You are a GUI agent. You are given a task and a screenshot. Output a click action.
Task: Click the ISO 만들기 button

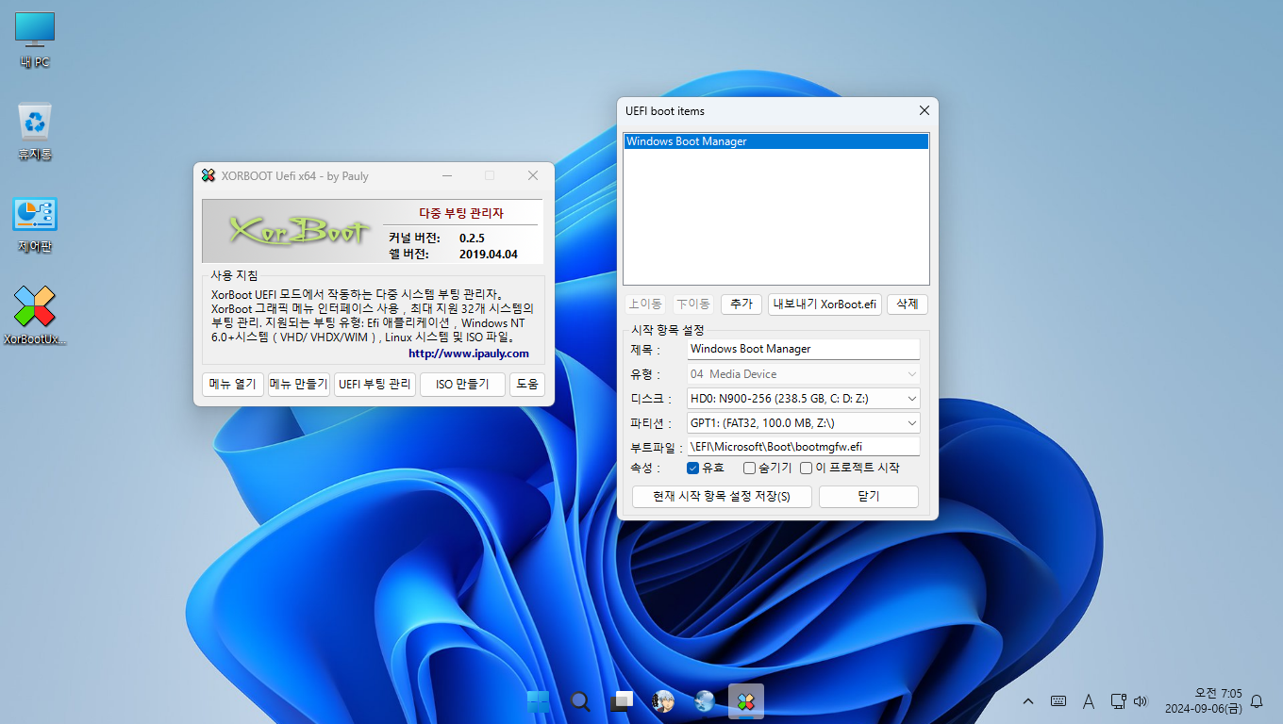463,385
